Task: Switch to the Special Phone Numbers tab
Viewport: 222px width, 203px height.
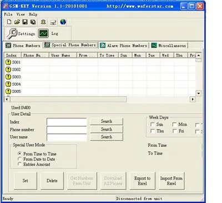Action: point(70,45)
